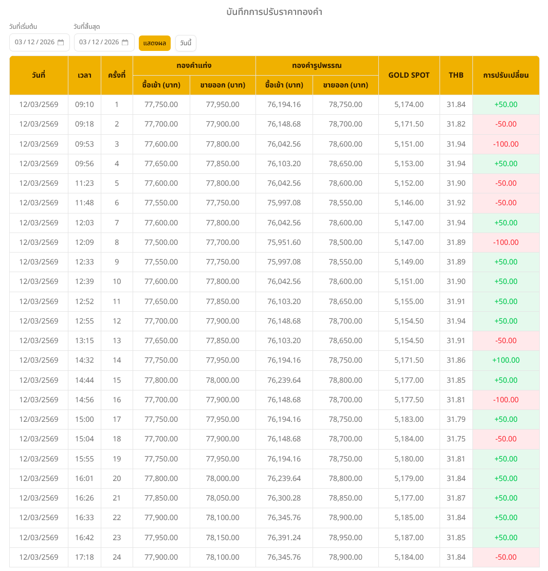Click the start date (วันที่เริ่มต้น) input
Screen dimensions: 548x571
(34, 43)
